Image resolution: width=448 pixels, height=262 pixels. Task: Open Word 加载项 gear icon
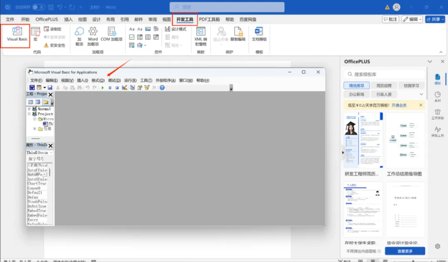tap(93, 36)
